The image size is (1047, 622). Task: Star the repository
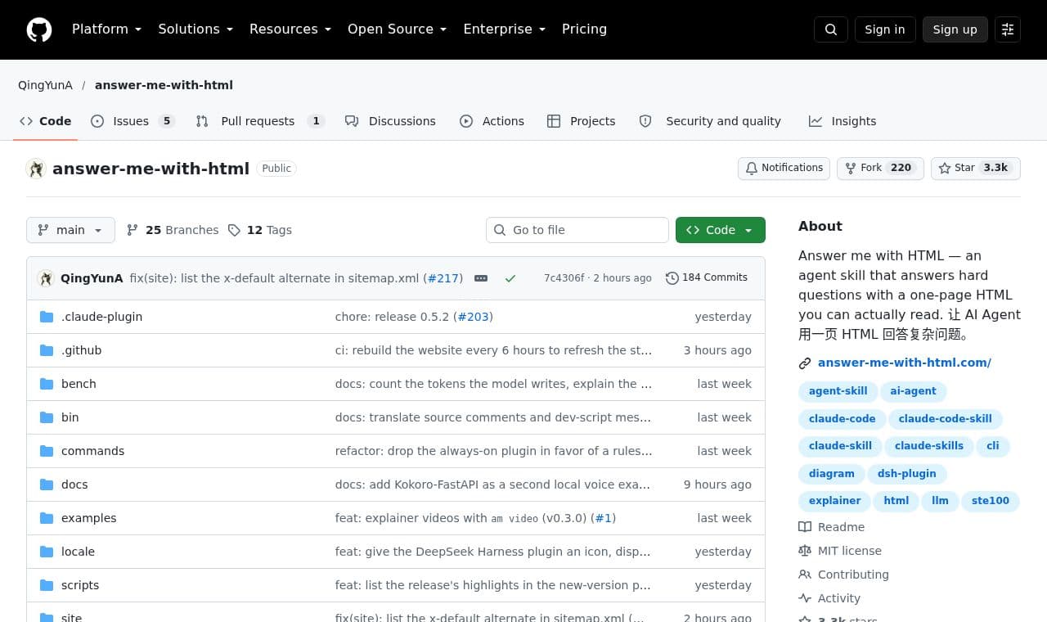[x=976, y=169]
